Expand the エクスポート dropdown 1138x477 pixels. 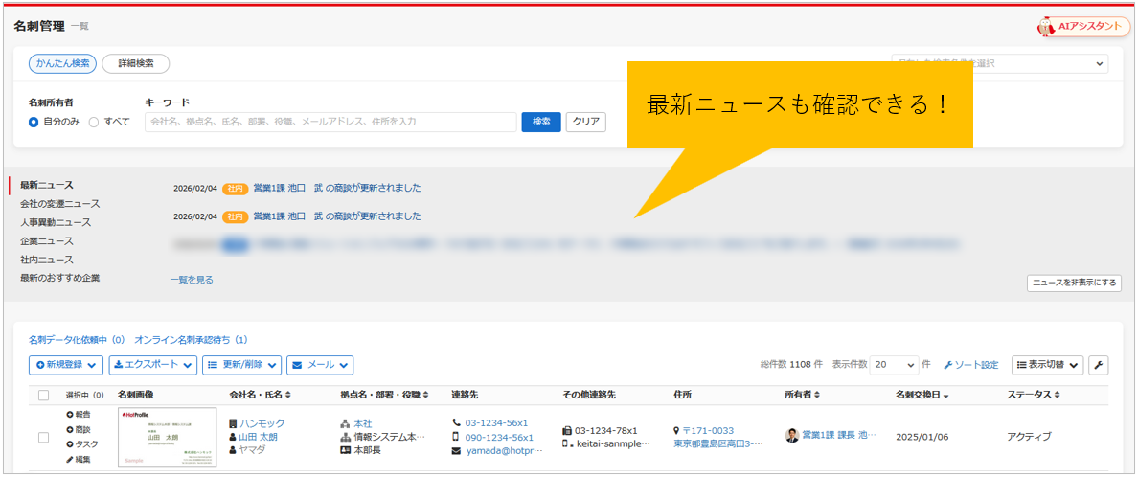152,365
